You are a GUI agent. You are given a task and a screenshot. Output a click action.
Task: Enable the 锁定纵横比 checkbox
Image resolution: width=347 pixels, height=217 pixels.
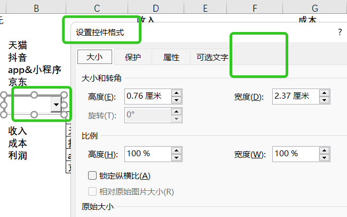coord(92,175)
